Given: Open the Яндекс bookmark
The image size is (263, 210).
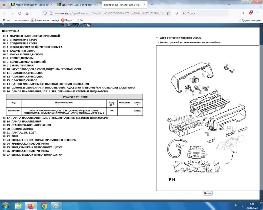Looking at the screenshot, I should [67, 20].
